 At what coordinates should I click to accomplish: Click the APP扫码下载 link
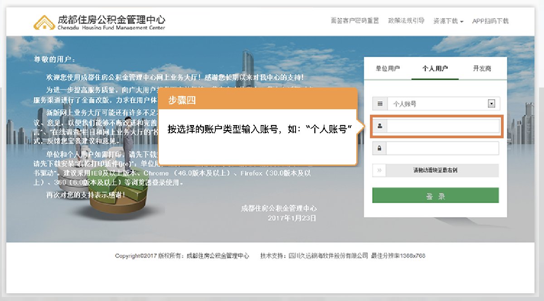click(490, 21)
